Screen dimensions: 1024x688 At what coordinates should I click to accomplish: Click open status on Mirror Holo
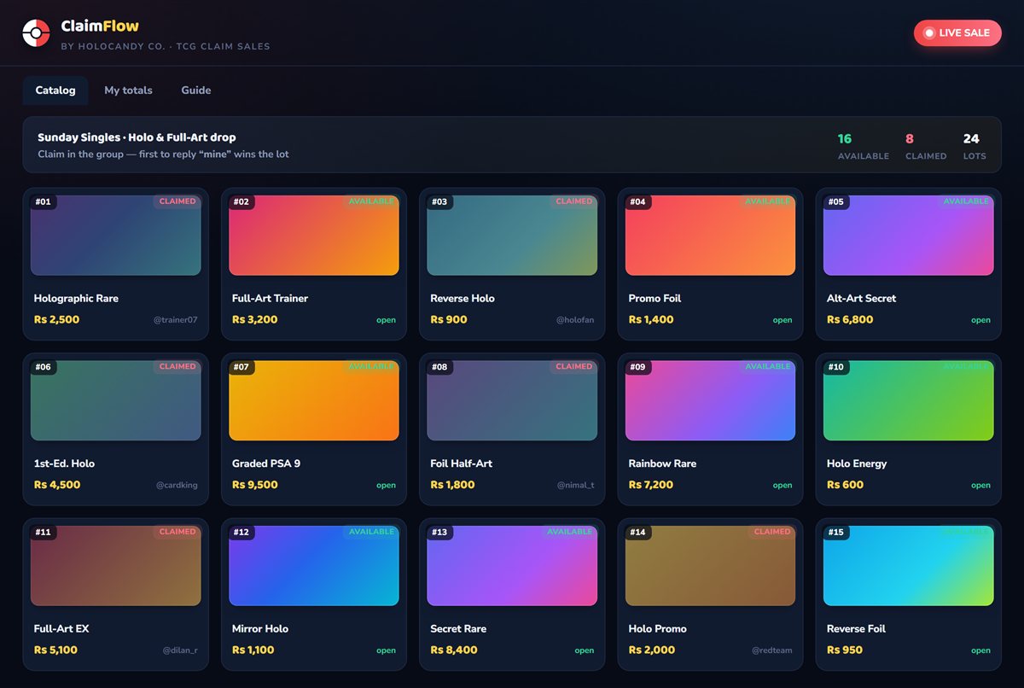pyautogui.click(x=387, y=650)
